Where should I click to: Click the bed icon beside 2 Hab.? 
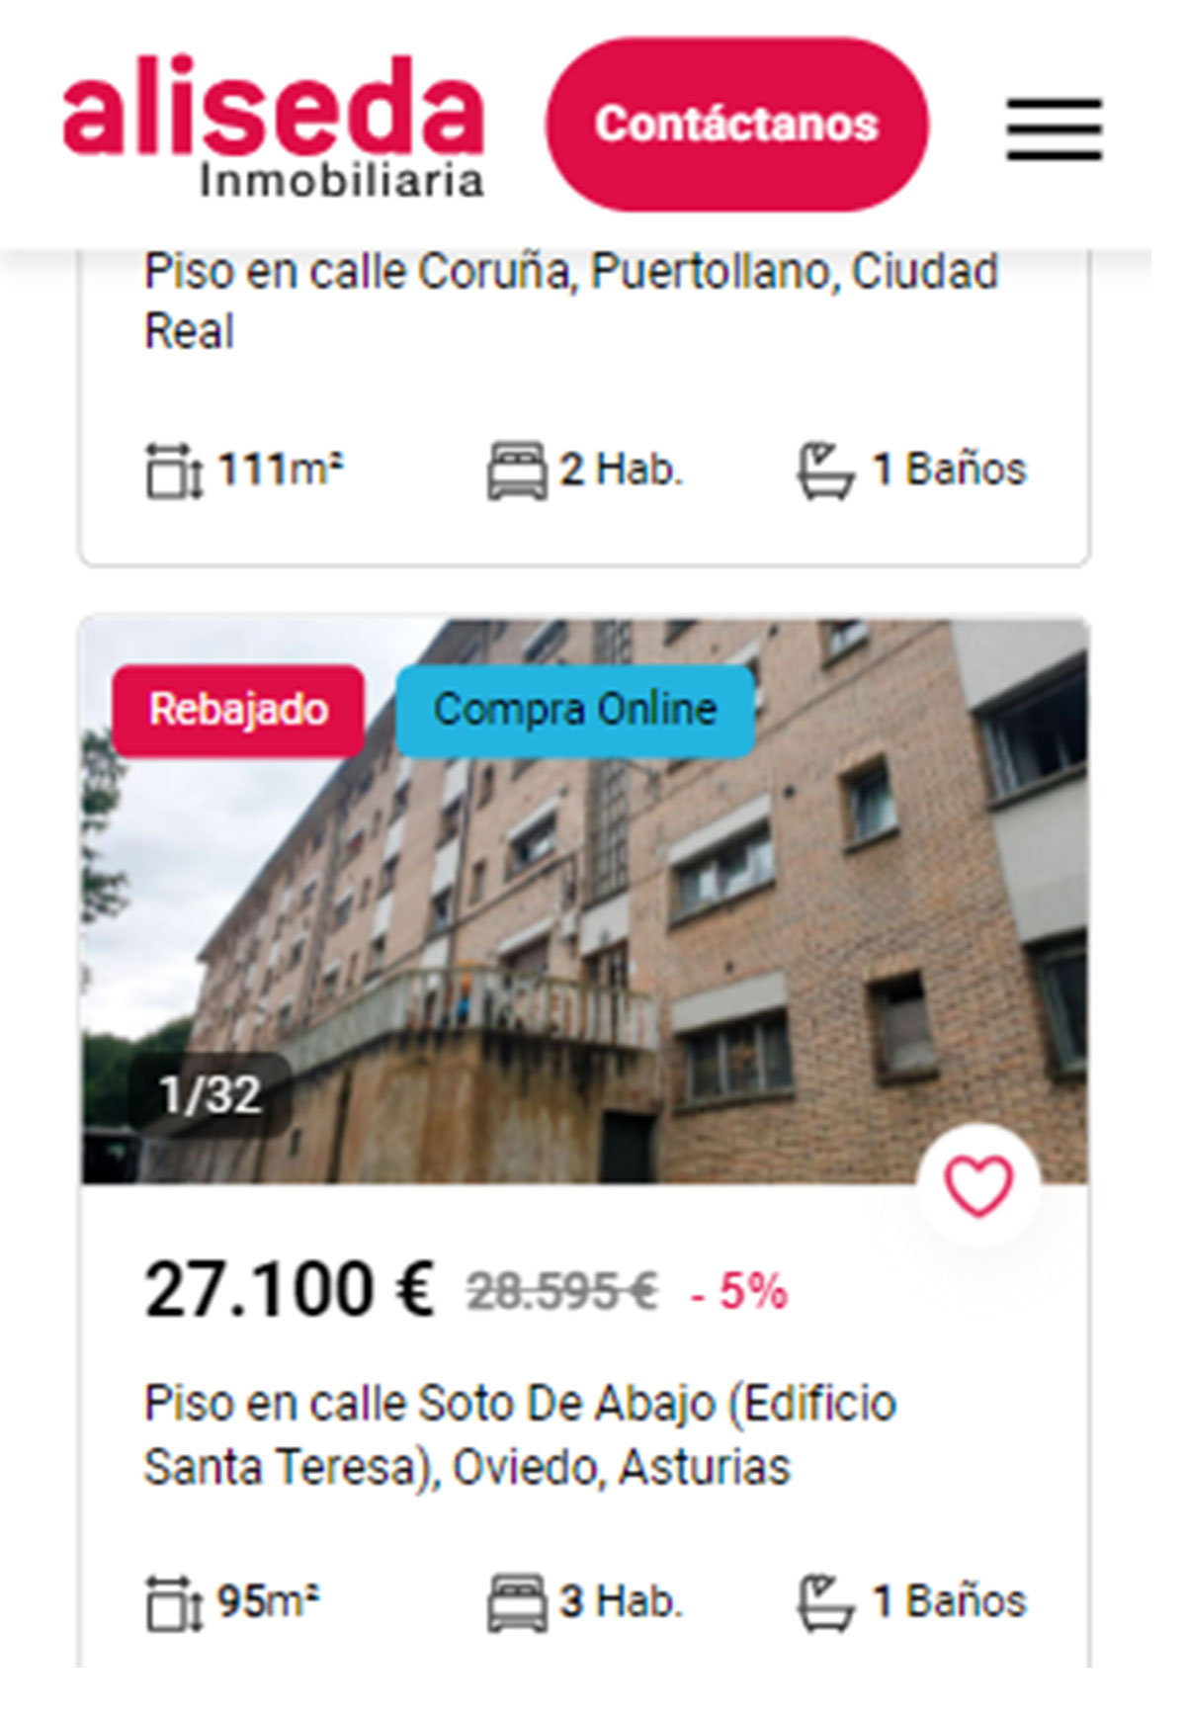coord(517,471)
